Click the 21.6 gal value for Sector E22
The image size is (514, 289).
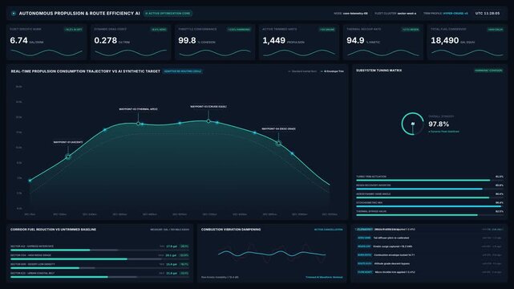pos(172,273)
